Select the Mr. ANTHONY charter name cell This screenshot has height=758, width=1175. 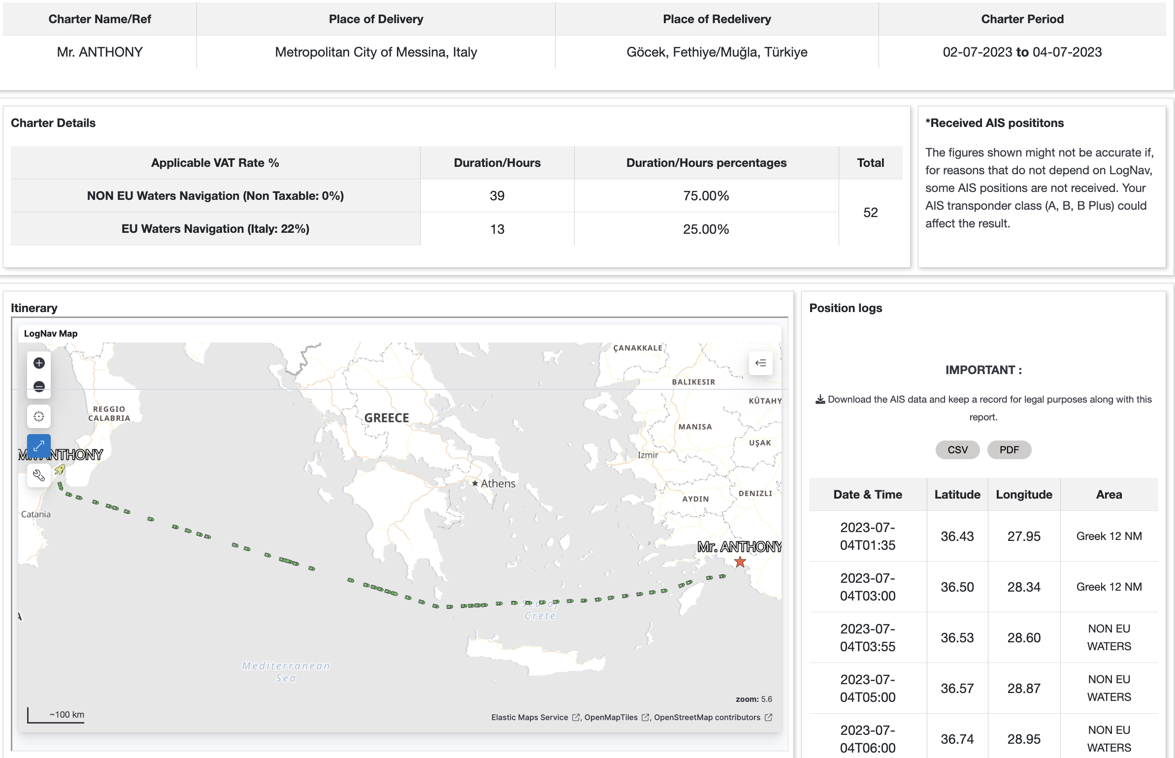click(99, 52)
